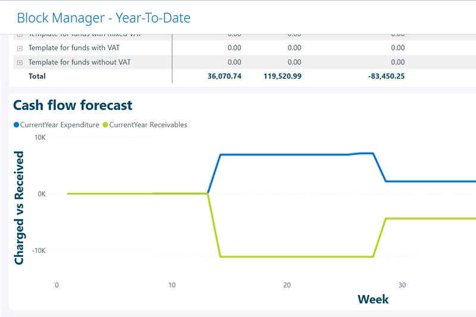Viewport: 476px width, 317px height.
Task: Click the blue expenditure line plateau
Action: (x=286, y=155)
